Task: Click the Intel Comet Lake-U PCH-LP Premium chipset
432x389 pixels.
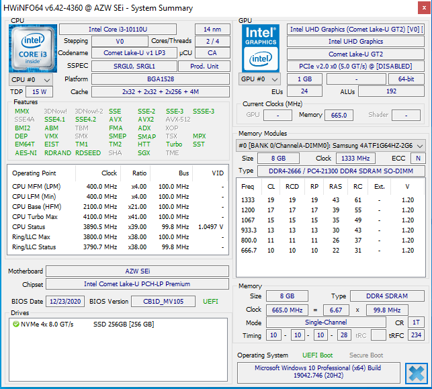Action: (x=138, y=284)
